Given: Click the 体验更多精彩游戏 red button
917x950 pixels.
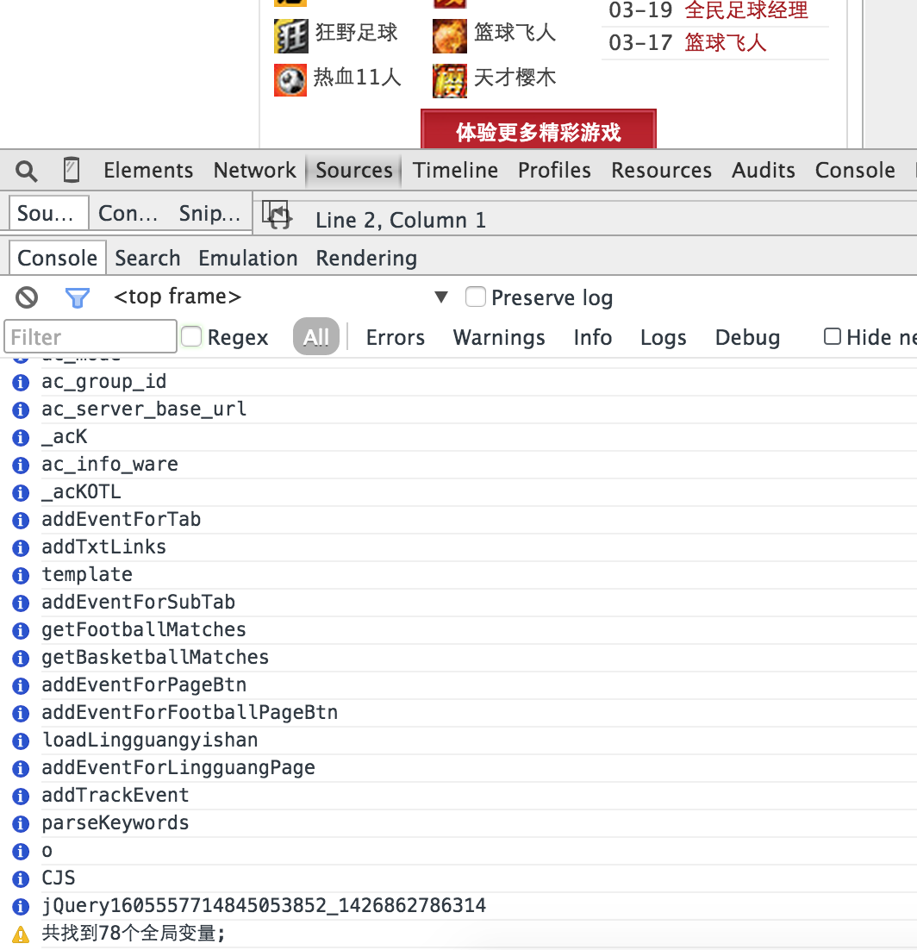Looking at the screenshot, I should (539, 129).
